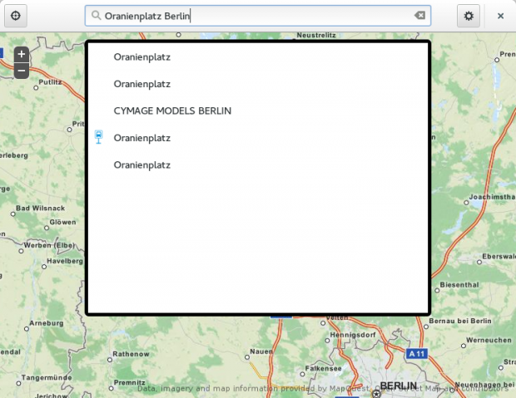Click the Werneuchen town label

pos(489,340)
